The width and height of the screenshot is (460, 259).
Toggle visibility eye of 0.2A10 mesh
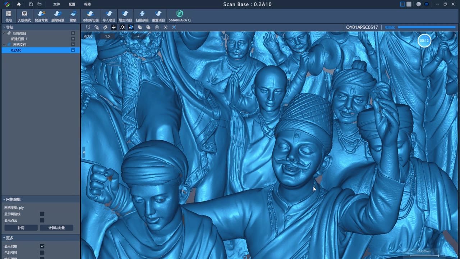[73, 50]
